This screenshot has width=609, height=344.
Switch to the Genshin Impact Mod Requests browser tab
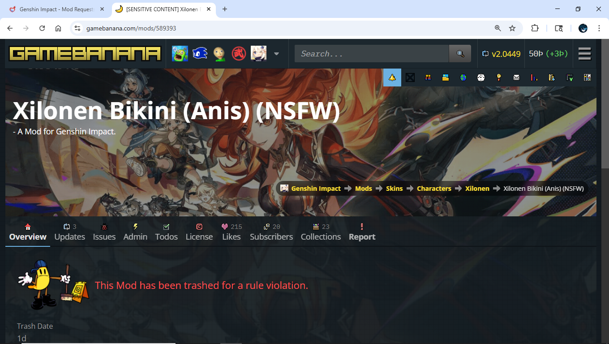click(x=57, y=9)
